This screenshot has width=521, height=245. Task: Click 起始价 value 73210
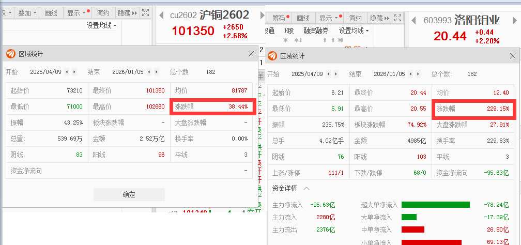click(75, 90)
